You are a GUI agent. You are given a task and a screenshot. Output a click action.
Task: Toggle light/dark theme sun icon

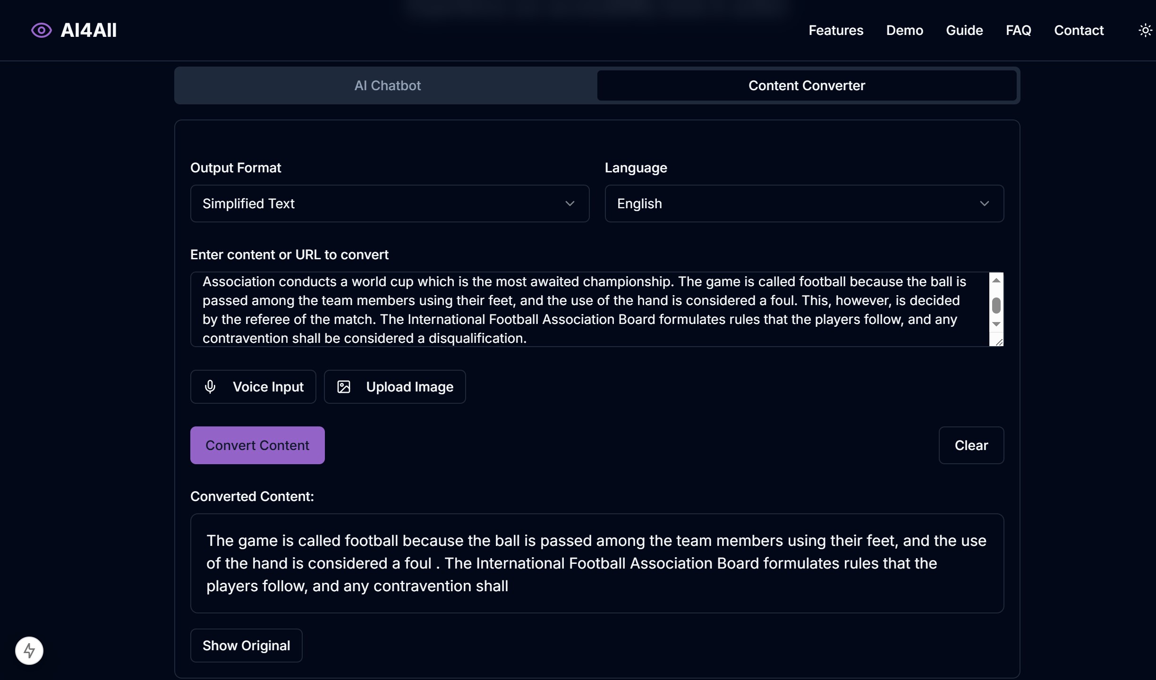point(1145,30)
